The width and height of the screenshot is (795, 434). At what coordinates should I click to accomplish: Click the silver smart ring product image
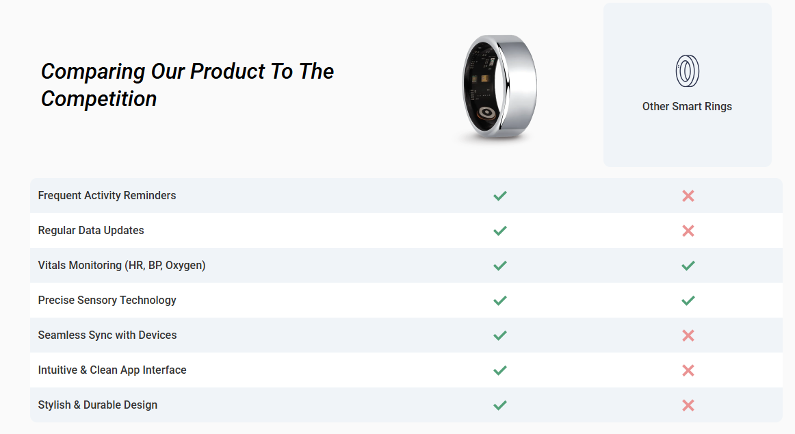tap(499, 87)
